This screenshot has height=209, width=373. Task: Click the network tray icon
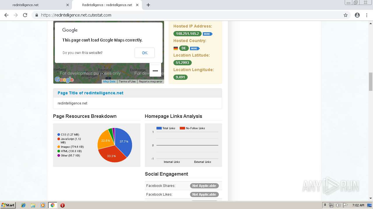[x=331, y=205]
